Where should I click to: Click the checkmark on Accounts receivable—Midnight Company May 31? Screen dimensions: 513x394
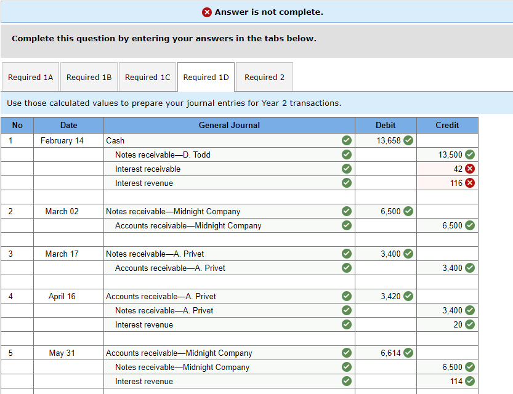(x=346, y=353)
